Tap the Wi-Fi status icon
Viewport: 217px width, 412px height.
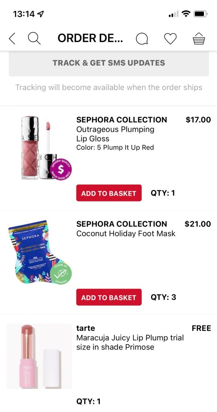point(186,14)
